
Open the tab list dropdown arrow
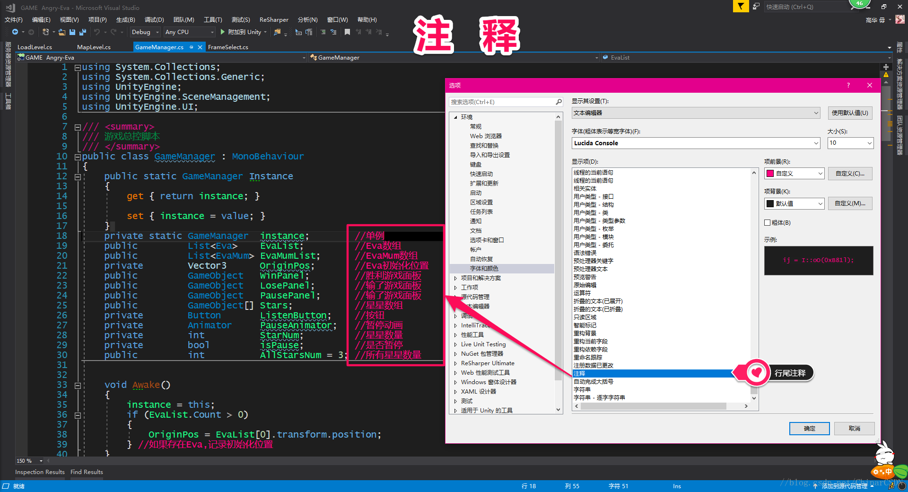(x=890, y=47)
